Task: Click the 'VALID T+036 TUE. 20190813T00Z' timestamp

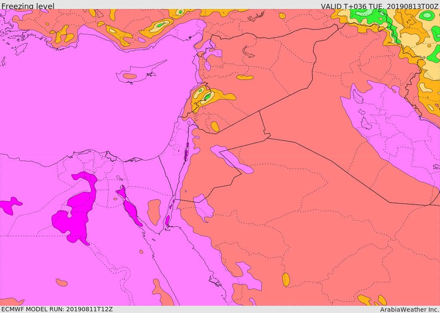Action: point(380,6)
